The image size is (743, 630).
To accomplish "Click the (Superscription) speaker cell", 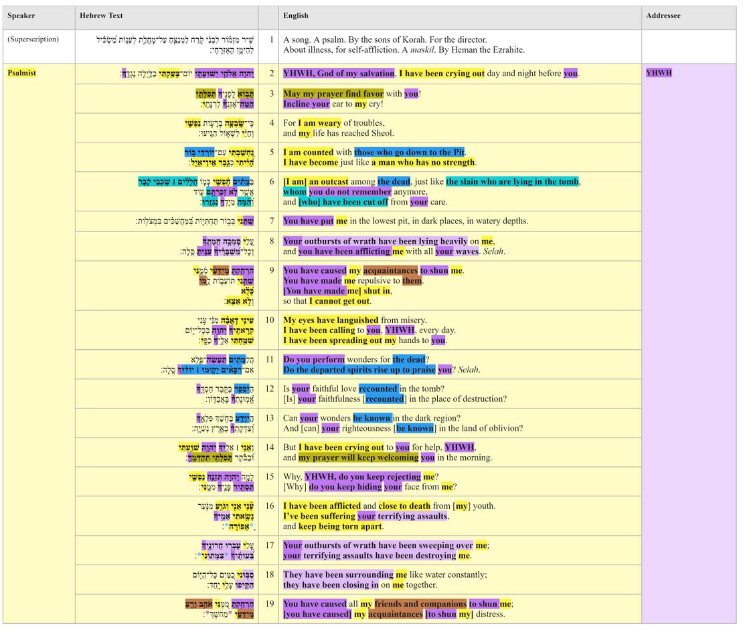I will click(33, 39).
